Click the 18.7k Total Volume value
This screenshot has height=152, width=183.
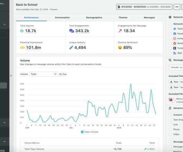click(x=31, y=31)
